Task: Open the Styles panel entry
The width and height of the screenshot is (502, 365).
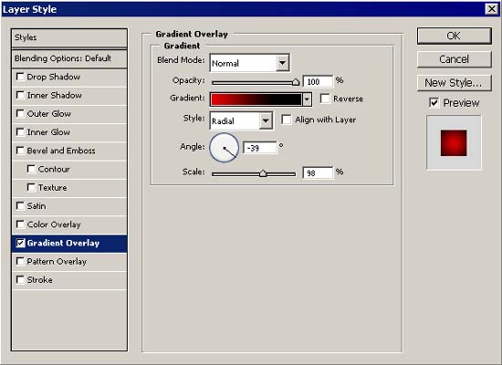Action: coord(69,37)
